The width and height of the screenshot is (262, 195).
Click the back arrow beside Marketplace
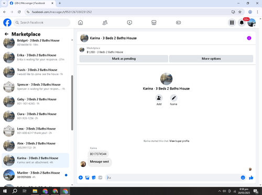(x=6, y=34)
